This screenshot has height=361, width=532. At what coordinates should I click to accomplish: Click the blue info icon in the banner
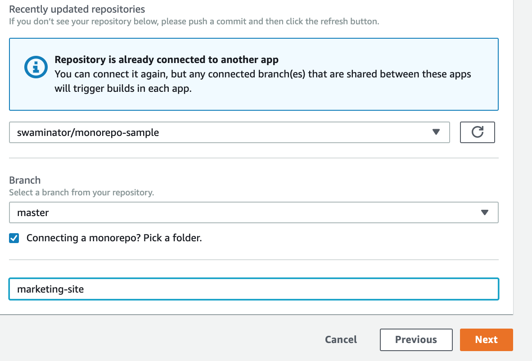click(x=36, y=68)
